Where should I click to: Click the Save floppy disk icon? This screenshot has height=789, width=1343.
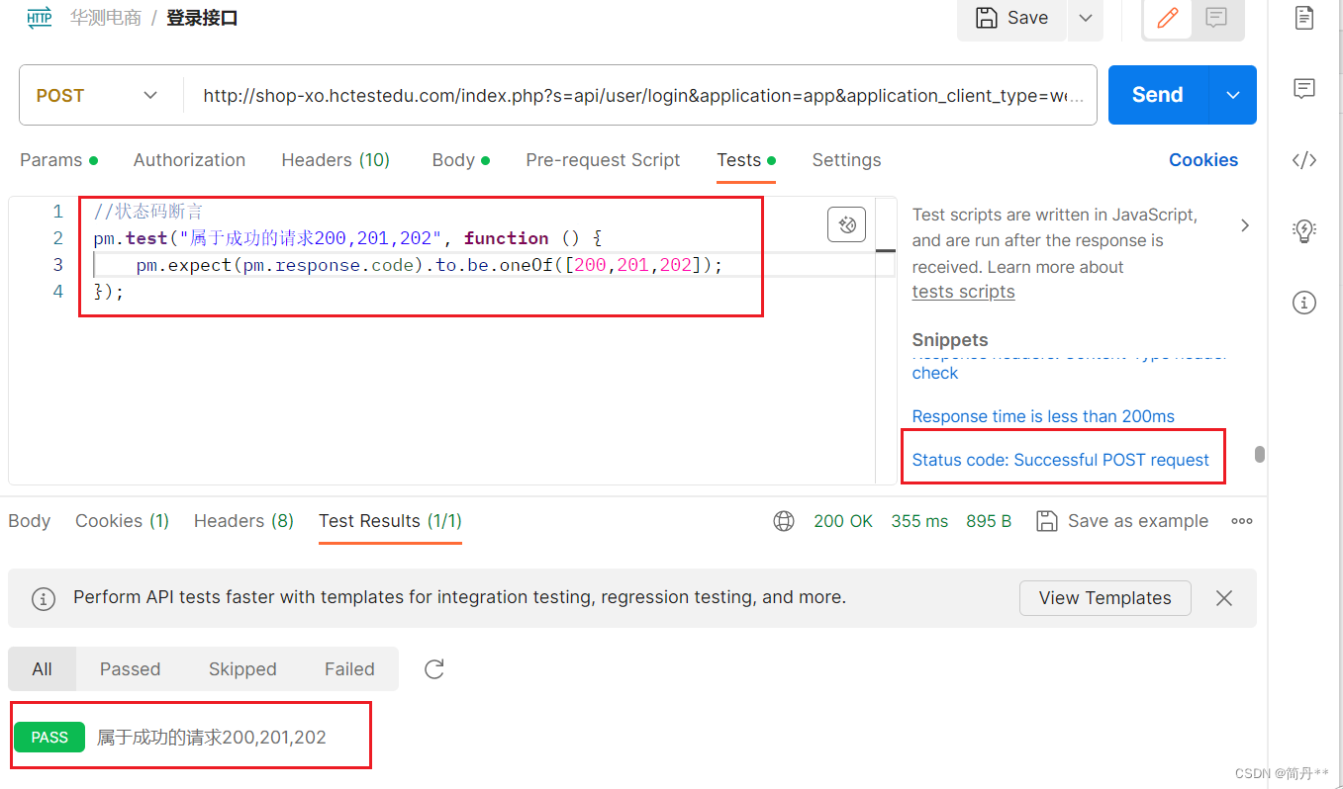987,18
